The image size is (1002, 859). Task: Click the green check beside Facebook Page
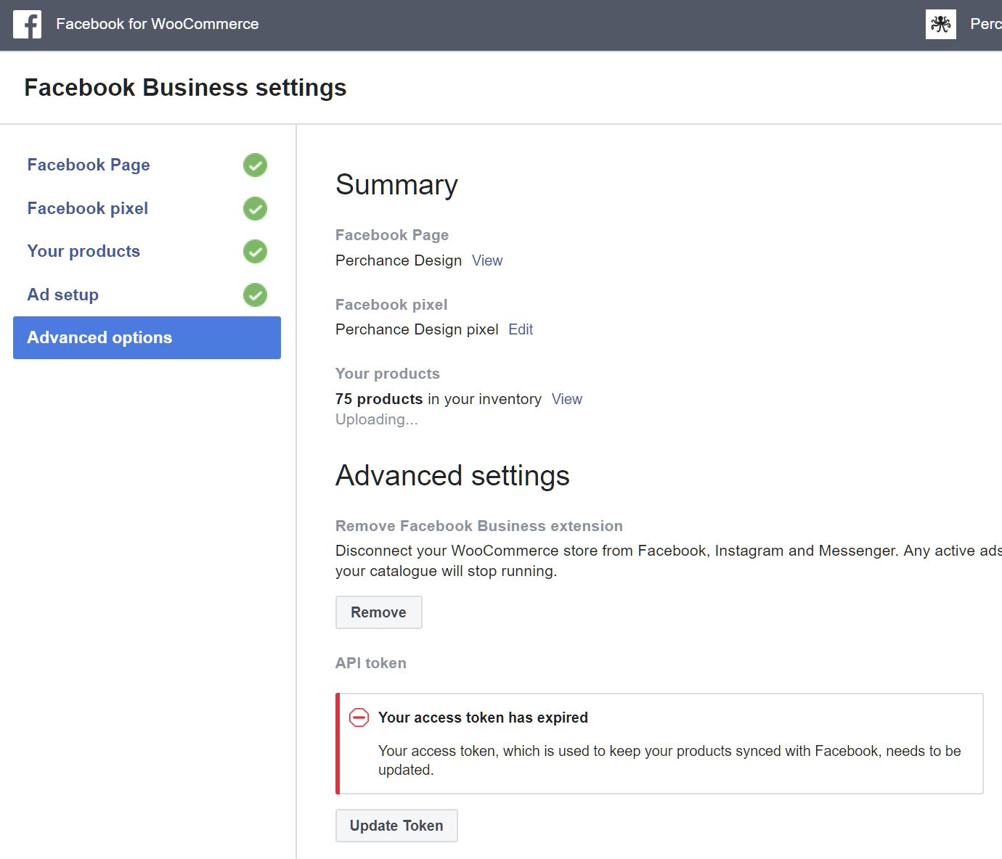click(255, 165)
